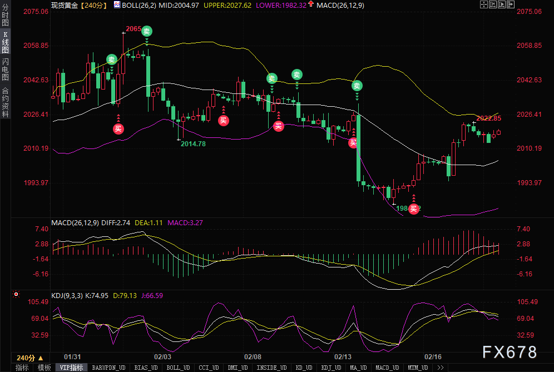Click the red buy marker near 1982 low
Screen dimensions: 554x372
[413, 209]
